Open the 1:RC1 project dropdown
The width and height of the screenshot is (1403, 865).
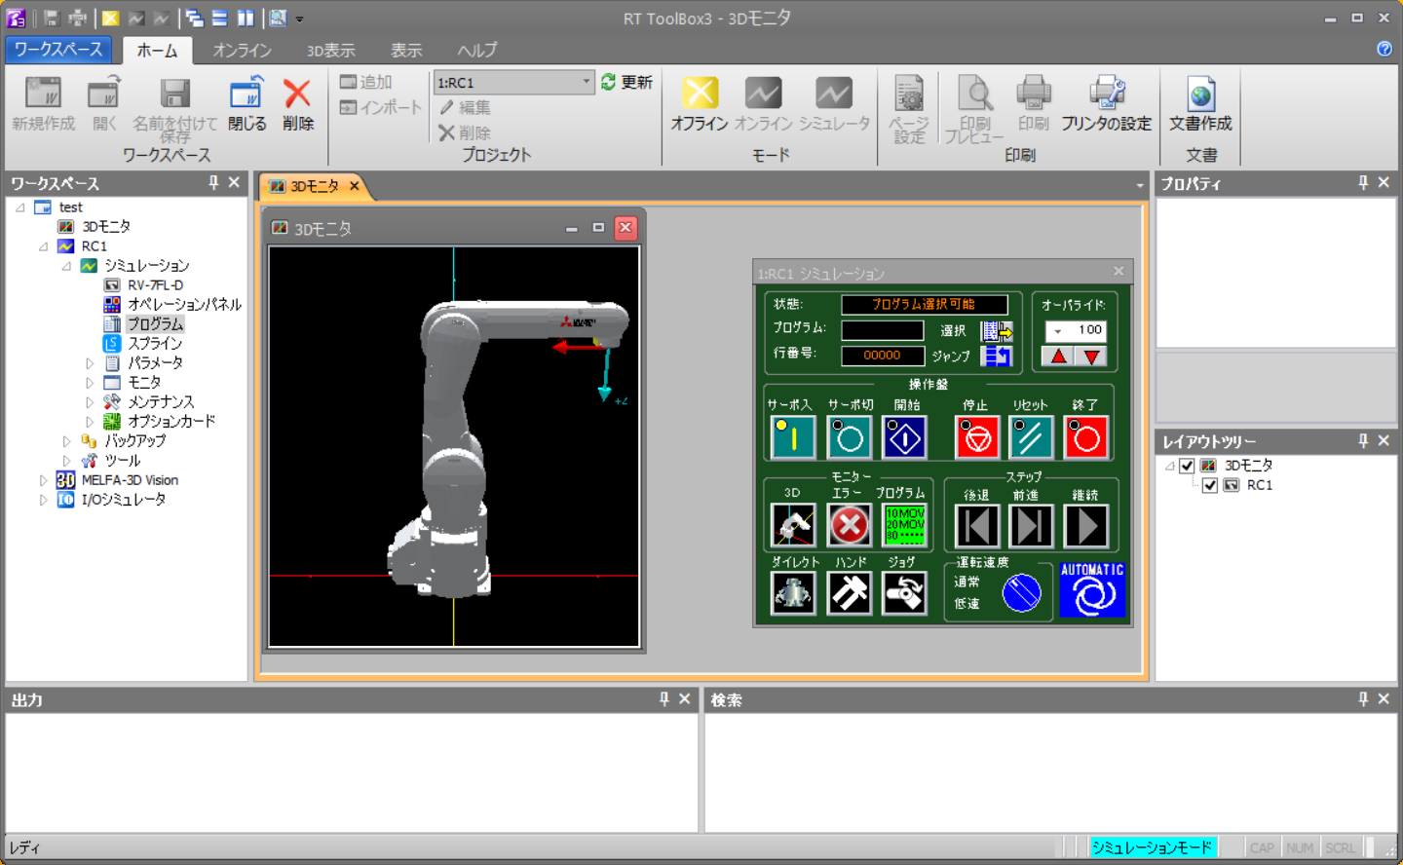point(587,83)
